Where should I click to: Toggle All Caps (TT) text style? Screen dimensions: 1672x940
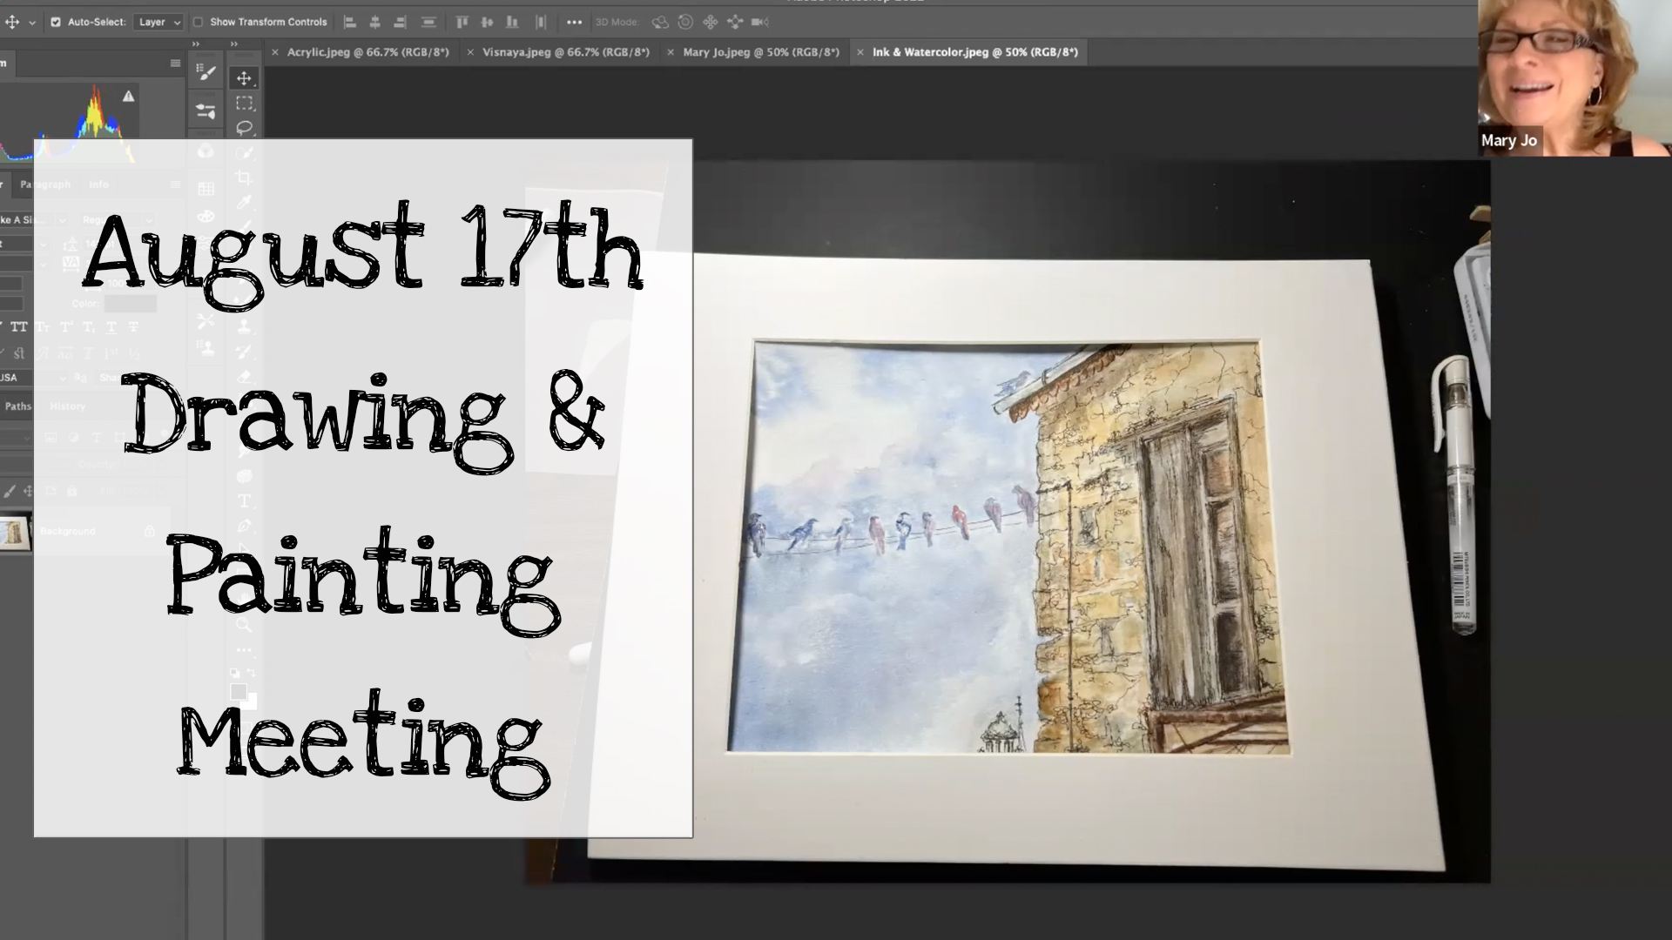pos(19,327)
